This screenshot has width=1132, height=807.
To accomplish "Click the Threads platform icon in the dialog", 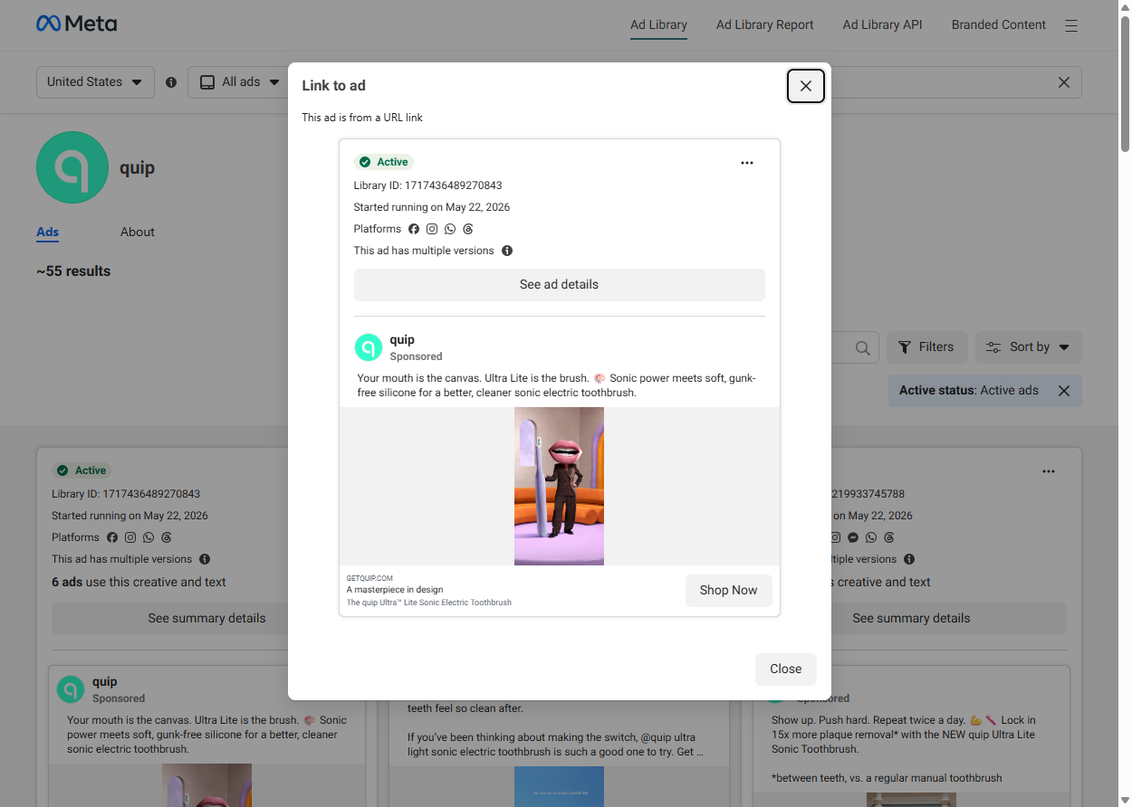I will pos(468,229).
